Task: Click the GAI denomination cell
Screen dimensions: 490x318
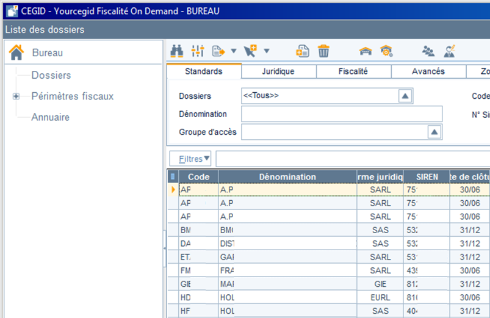Action: point(287,257)
